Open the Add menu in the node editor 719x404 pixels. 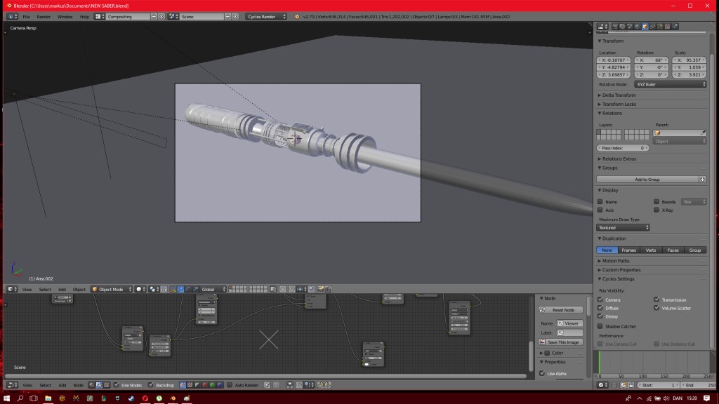62,385
